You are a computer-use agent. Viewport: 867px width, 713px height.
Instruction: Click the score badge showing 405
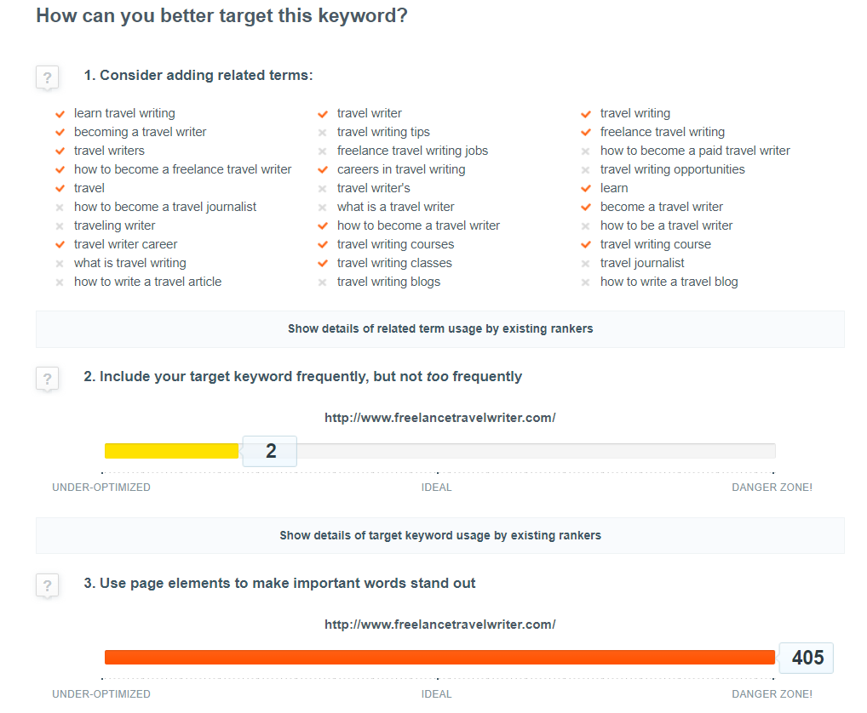click(807, 658)
